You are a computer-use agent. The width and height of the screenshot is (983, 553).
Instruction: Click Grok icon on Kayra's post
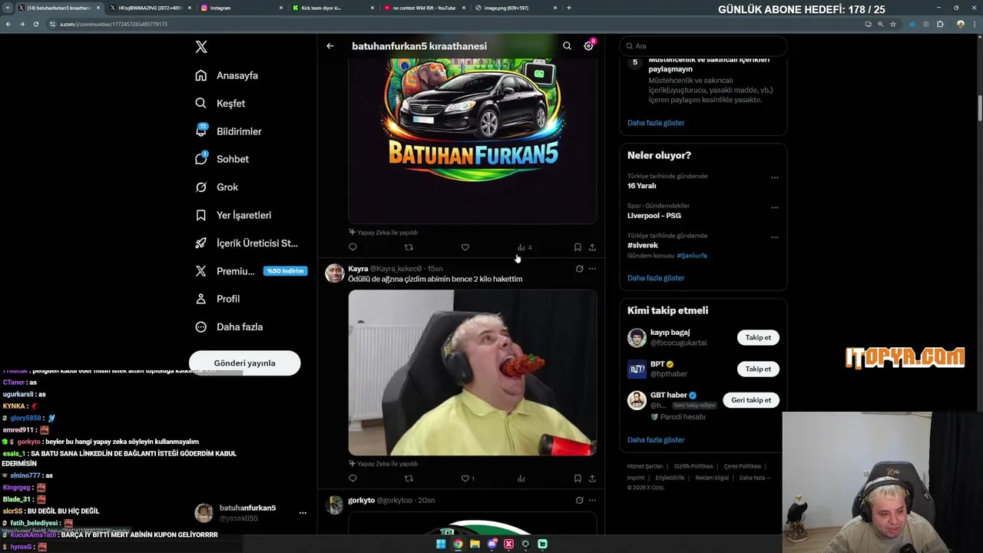click(x=579, y=269)
